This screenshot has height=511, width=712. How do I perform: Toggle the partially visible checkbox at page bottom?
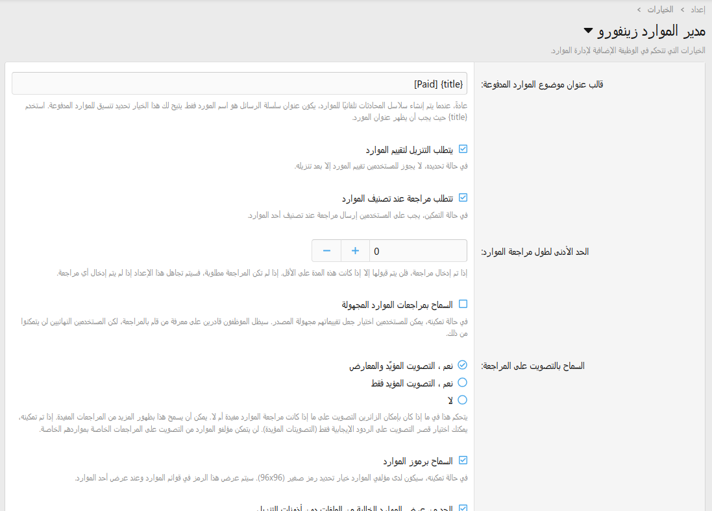point(463,508)
